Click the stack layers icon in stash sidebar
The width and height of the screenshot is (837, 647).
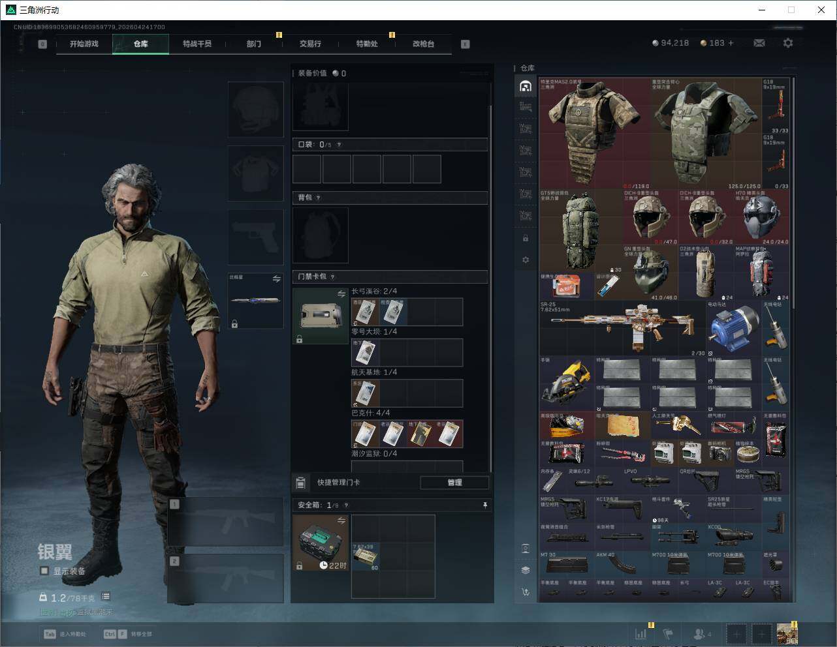click(x=526, y=569)
